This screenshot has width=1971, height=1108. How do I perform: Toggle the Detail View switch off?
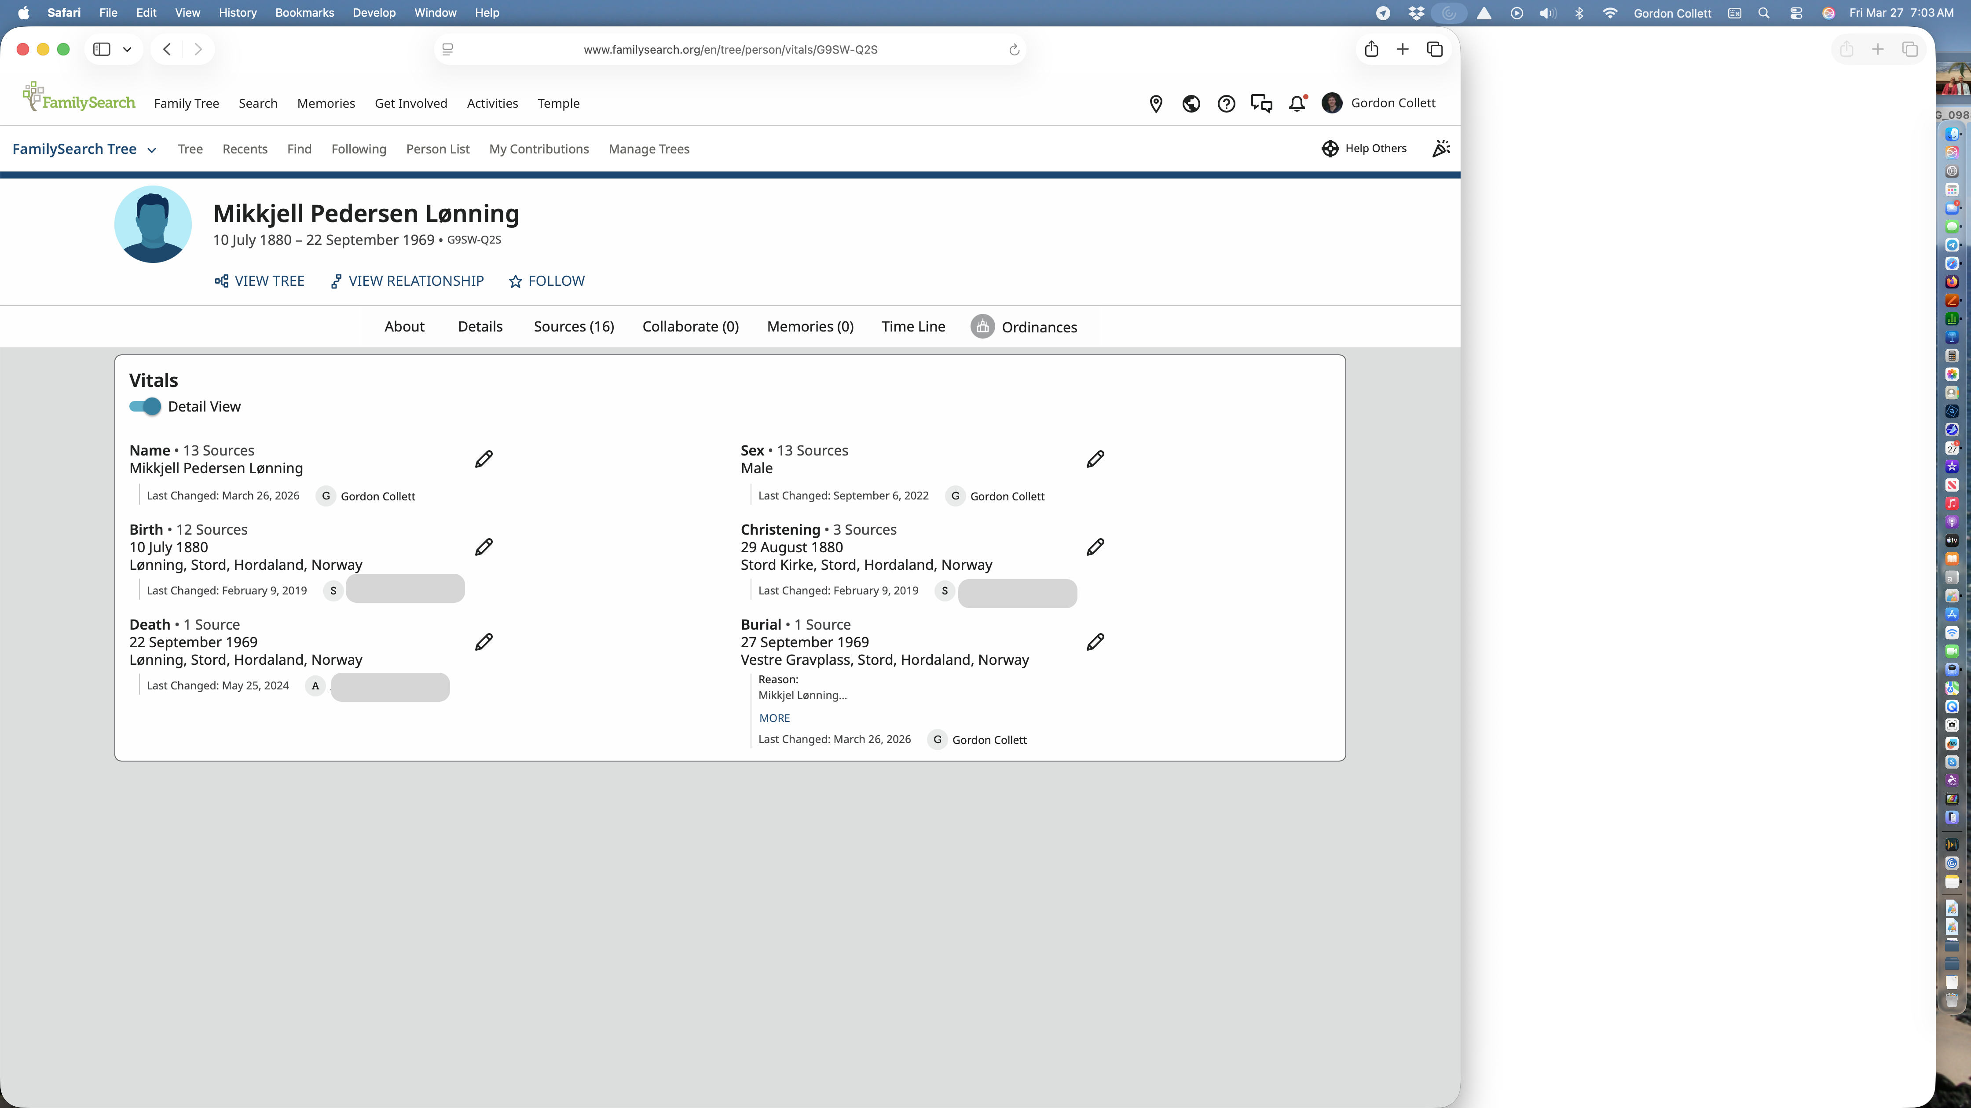[x=145, y=406]
